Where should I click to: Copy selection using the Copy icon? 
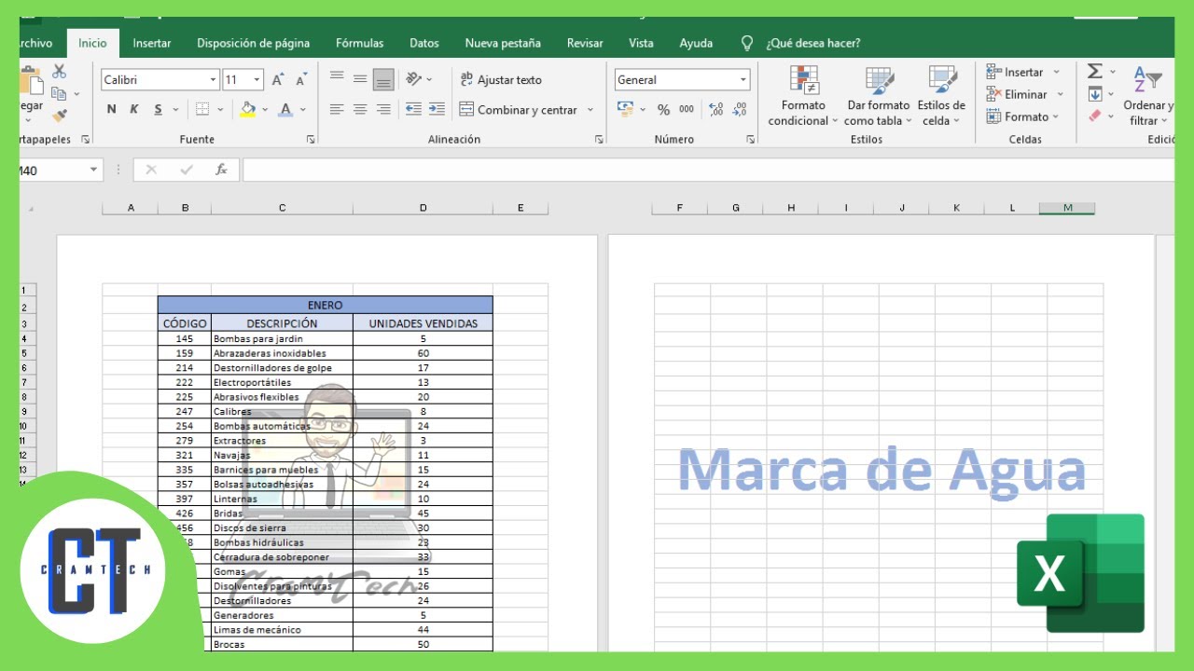point(59,94)
